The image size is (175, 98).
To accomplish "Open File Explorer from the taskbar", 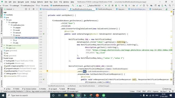I will (x=66, y=95).
